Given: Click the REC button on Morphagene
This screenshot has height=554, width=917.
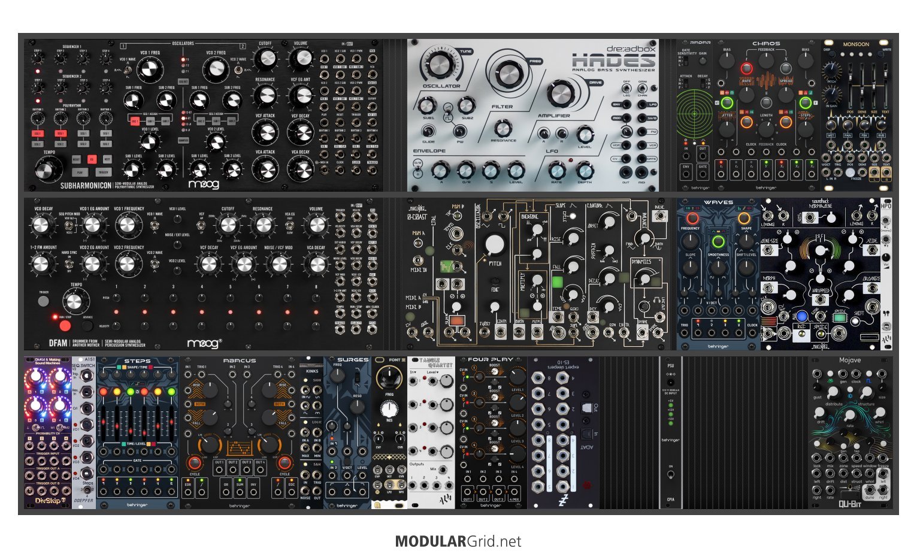Looking at the screenshot, I should 801,316.
